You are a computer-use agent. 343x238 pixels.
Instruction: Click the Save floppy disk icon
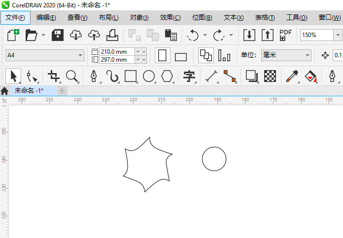coord(58,35)
